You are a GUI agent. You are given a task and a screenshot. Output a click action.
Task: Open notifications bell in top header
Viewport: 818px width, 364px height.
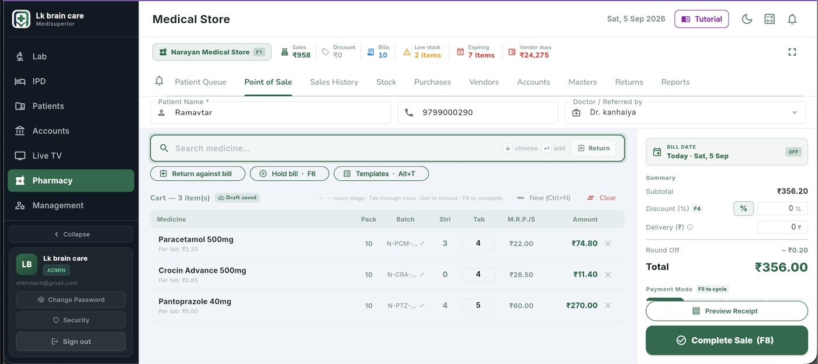(792, 19)
